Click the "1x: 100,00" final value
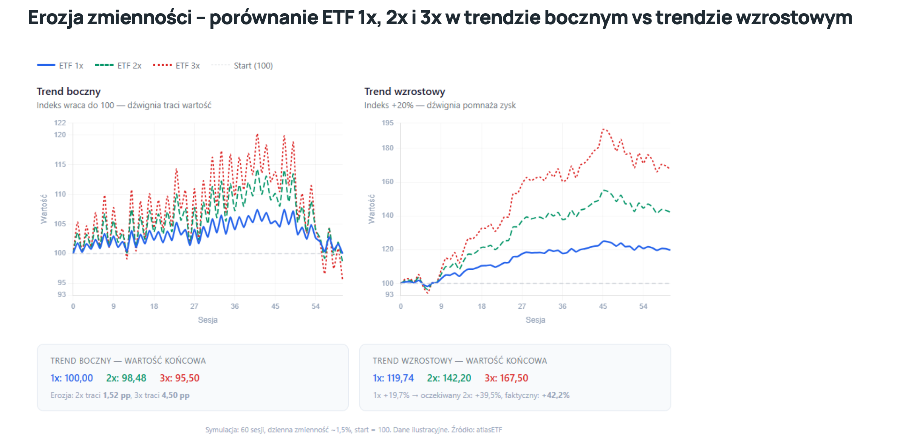 point(71,378)
